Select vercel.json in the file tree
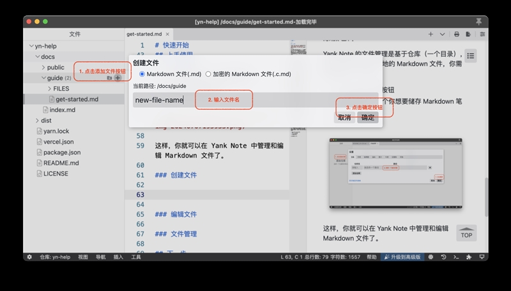 [x=59, y=142]
